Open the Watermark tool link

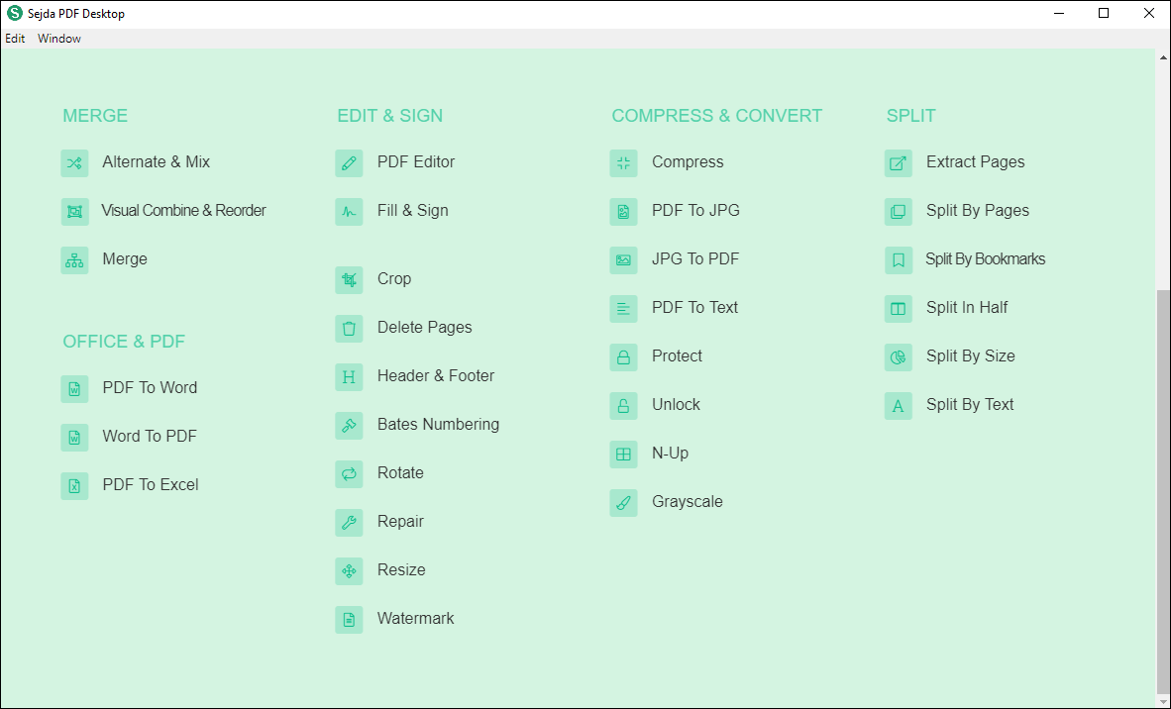point(415,619)
